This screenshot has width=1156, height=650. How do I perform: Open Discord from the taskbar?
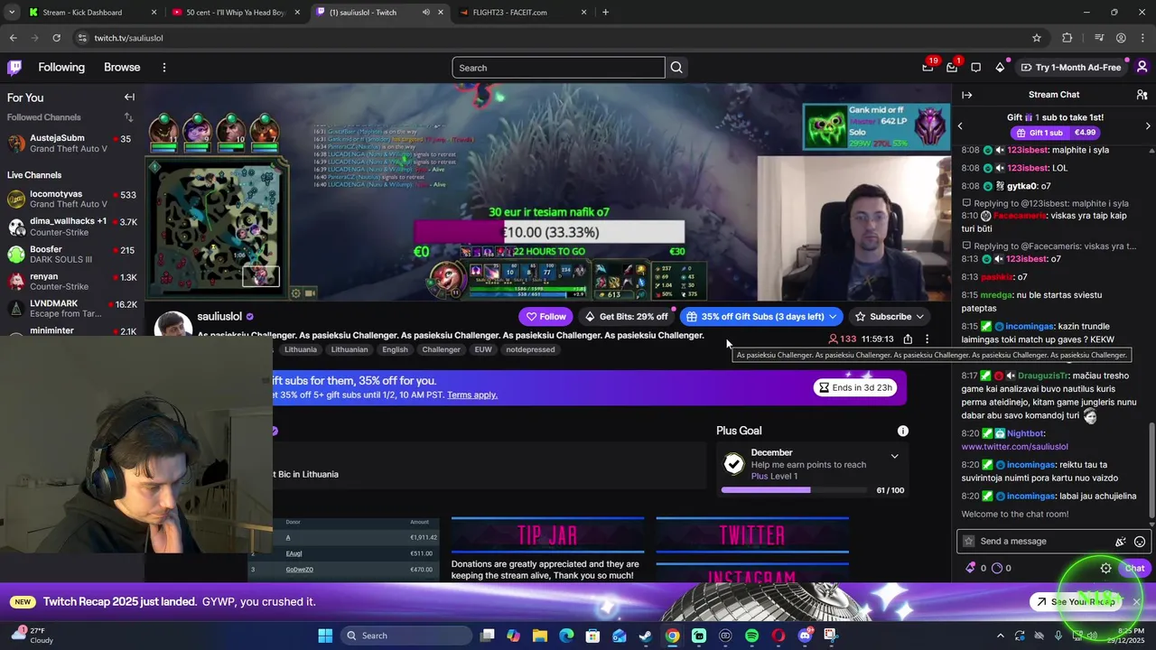805,636
